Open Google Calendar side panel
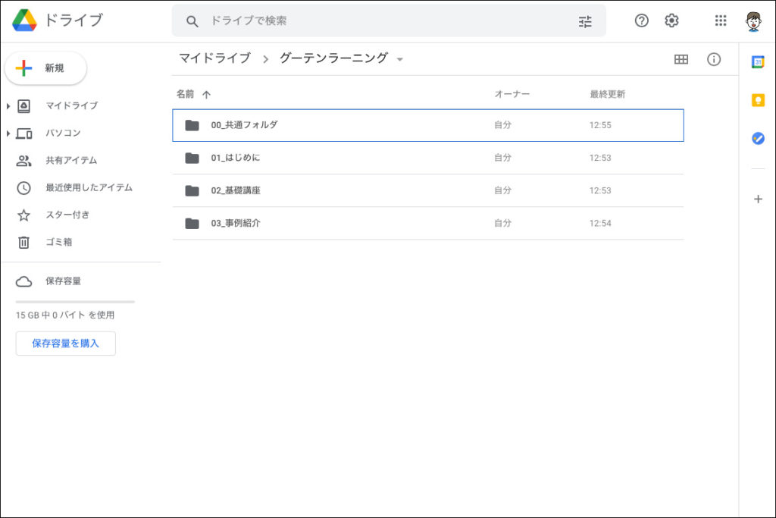 pyautogui.click(x=758, y=62)
